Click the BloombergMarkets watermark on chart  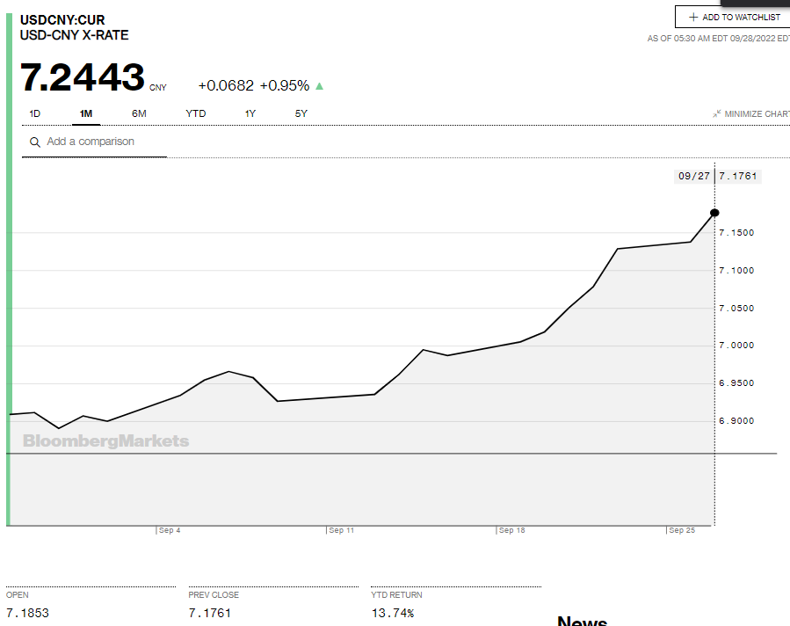tap(105, 440)
